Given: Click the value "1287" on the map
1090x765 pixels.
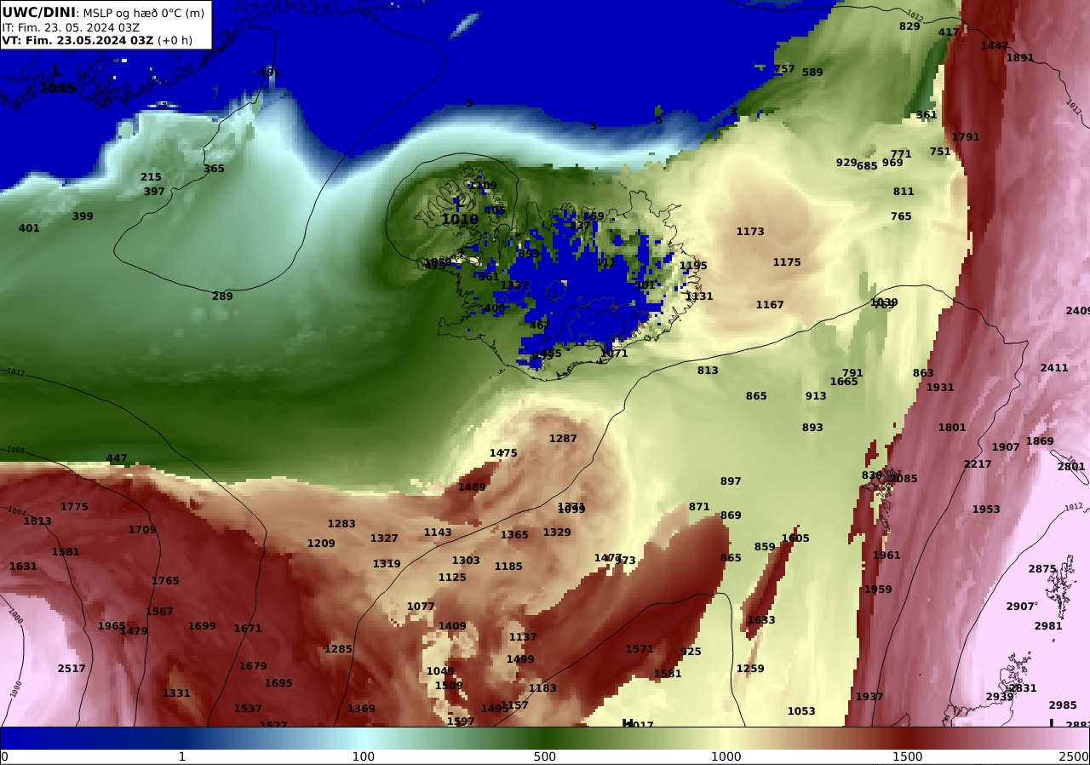Looking at the screenshot, I should 563,439.
